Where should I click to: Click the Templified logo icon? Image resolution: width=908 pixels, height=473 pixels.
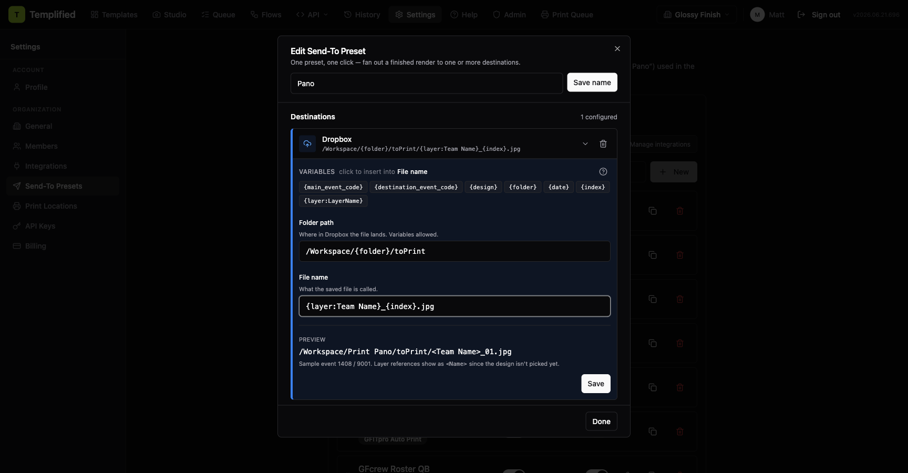(x=17, y=15)
